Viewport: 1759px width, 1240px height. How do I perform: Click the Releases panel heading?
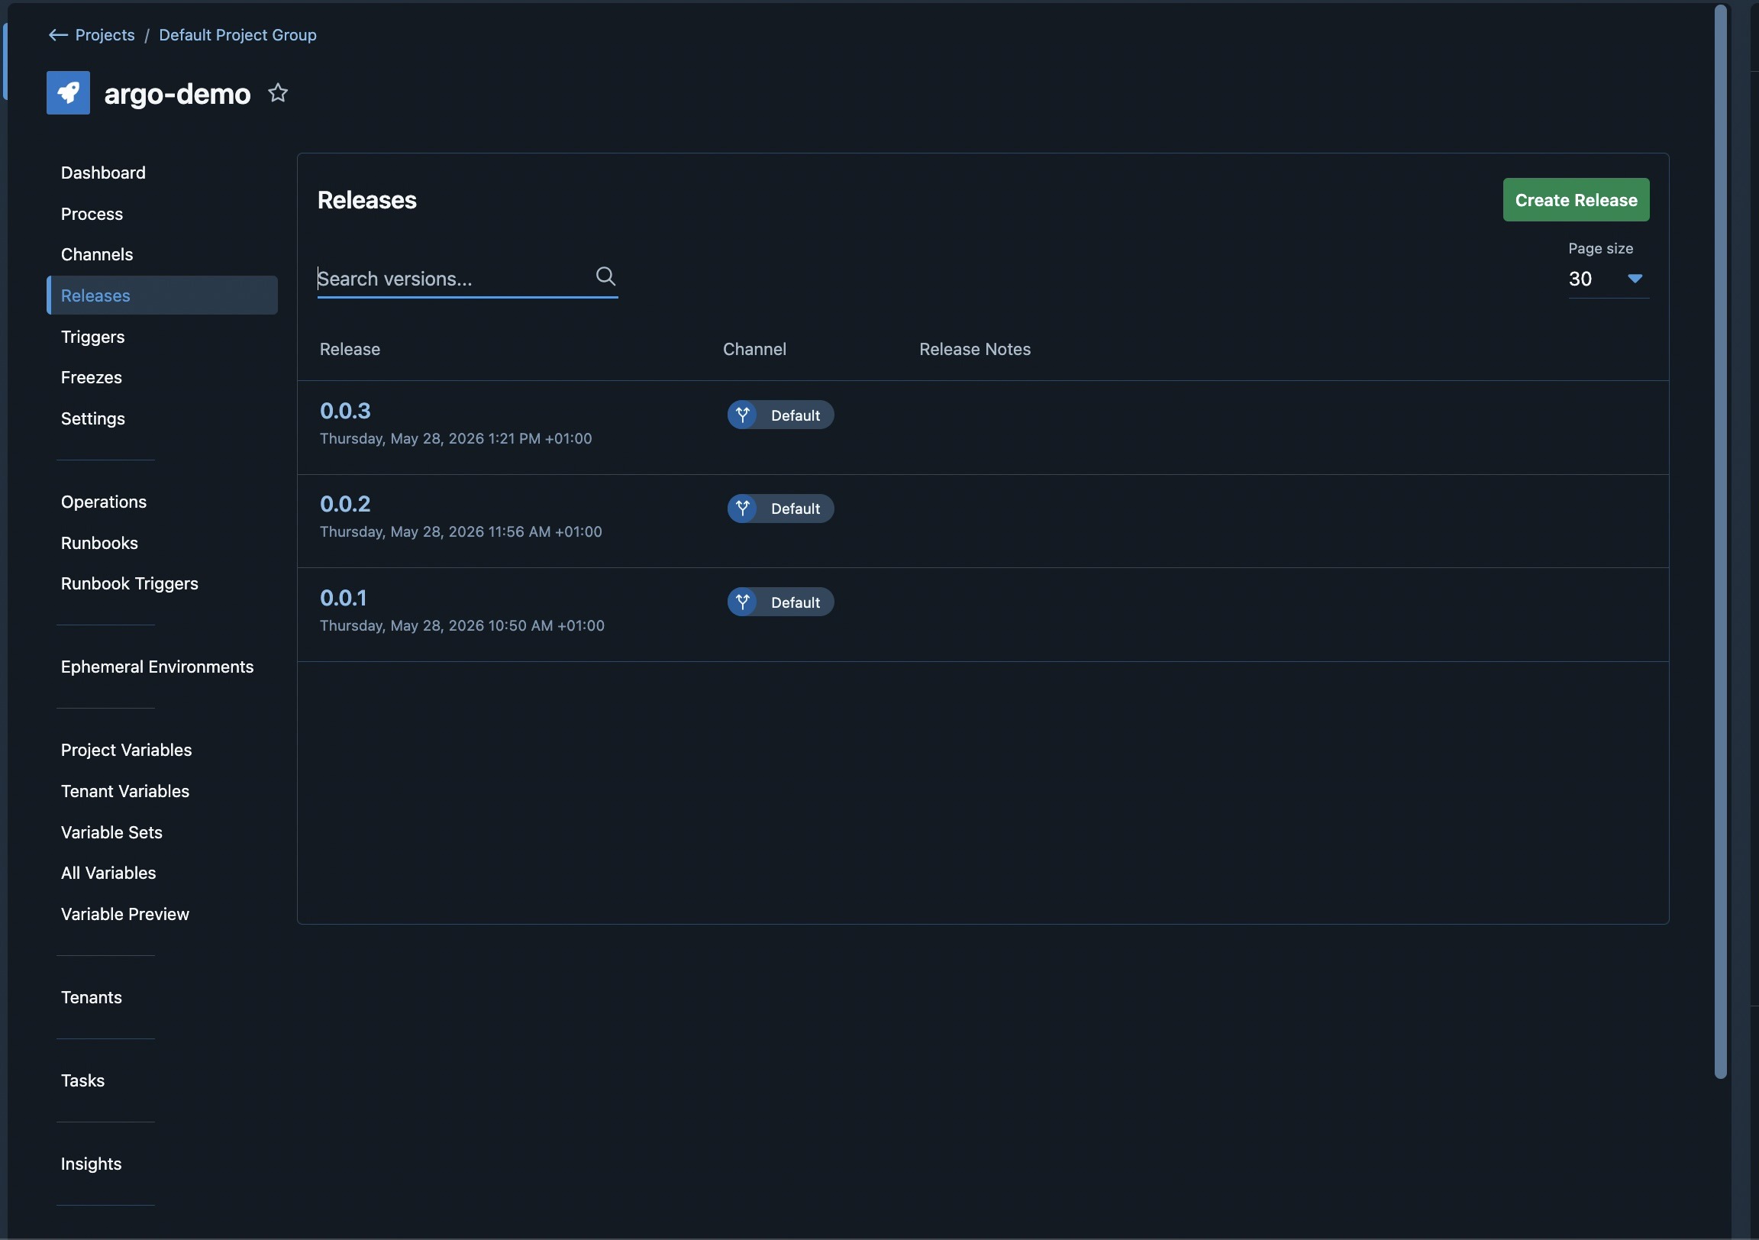367,200
